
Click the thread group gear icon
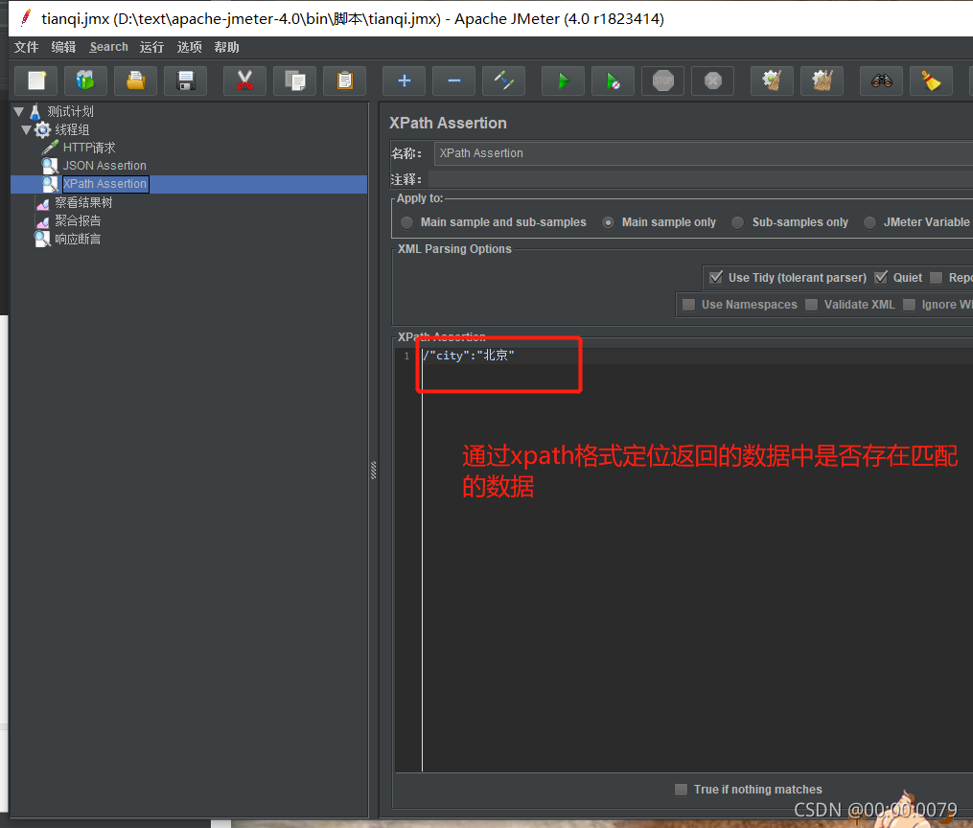pos(42,129)
